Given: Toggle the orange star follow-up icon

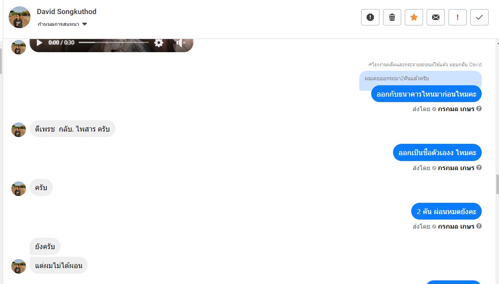Looking at the screenshot, I should point(414,17).
